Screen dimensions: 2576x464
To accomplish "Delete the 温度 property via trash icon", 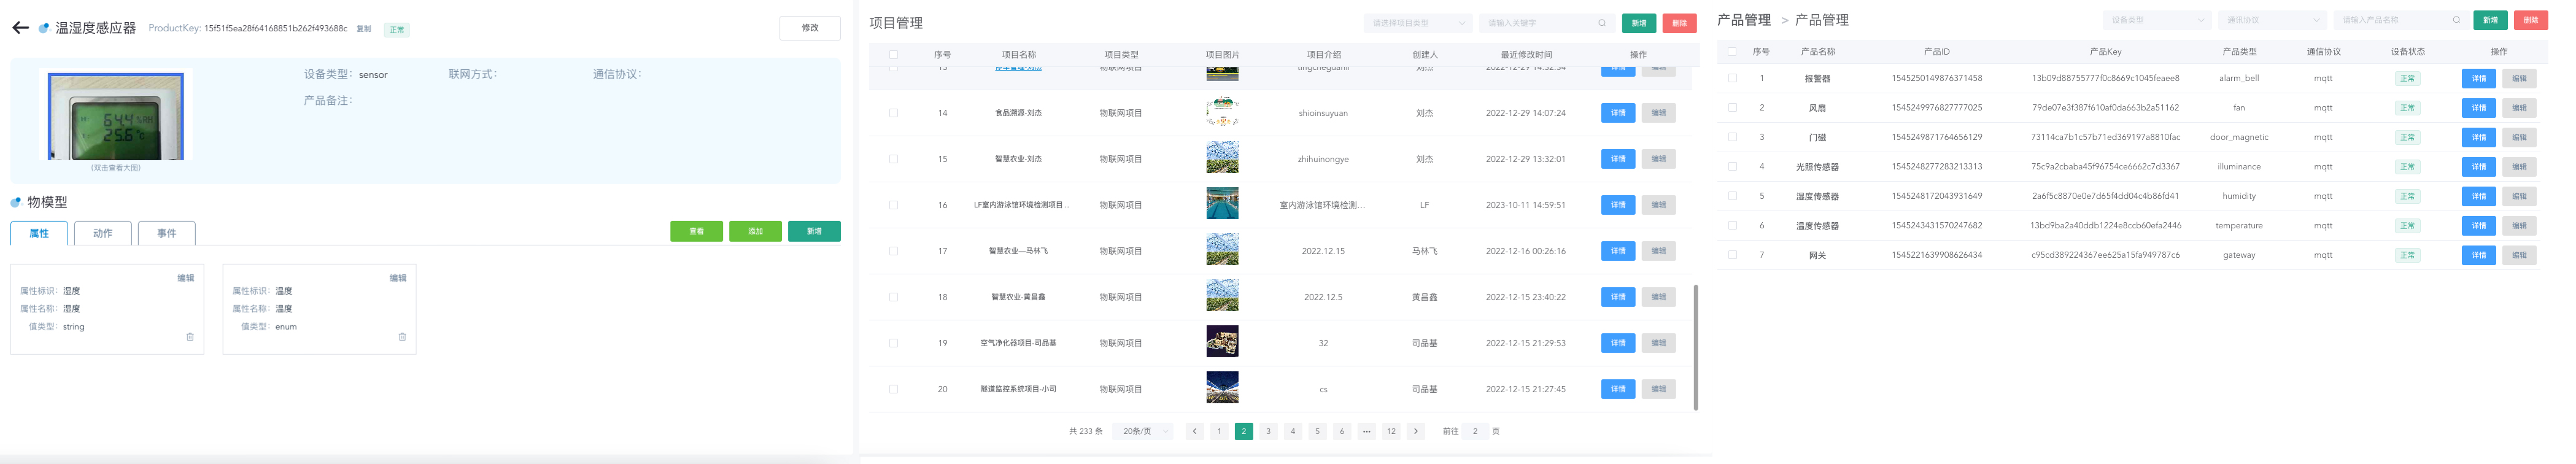I will tap(402, 337).
